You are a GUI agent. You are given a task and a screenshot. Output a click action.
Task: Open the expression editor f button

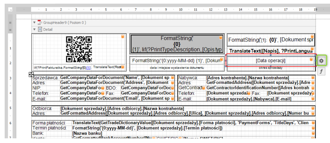321,71
